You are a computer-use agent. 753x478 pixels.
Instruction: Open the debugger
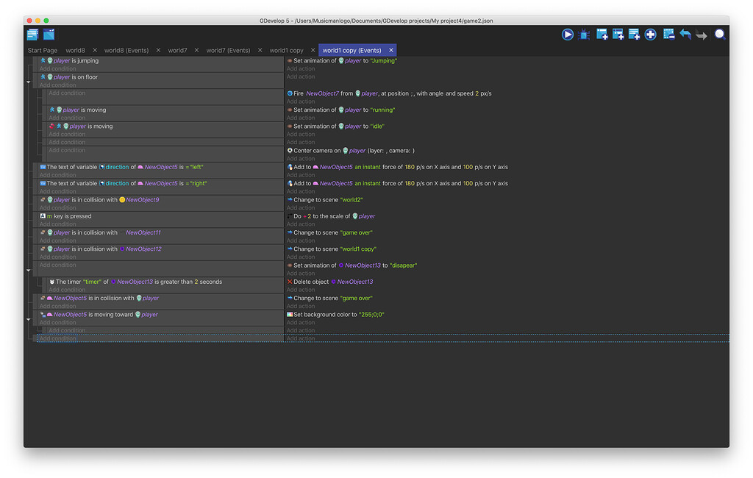click(x=584, y=33)
